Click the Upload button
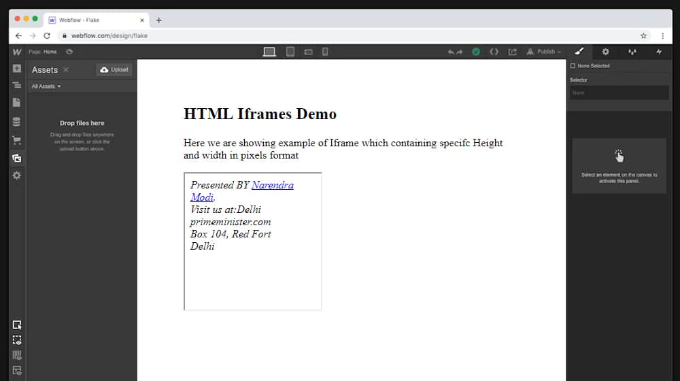Screen dimensions: 680x381 tap(114, 69)
